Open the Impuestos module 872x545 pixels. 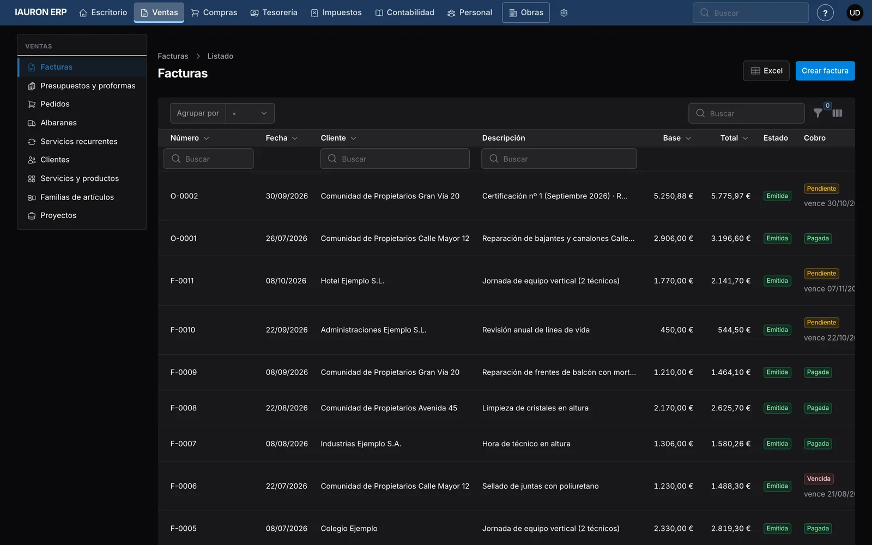(336, 13)
